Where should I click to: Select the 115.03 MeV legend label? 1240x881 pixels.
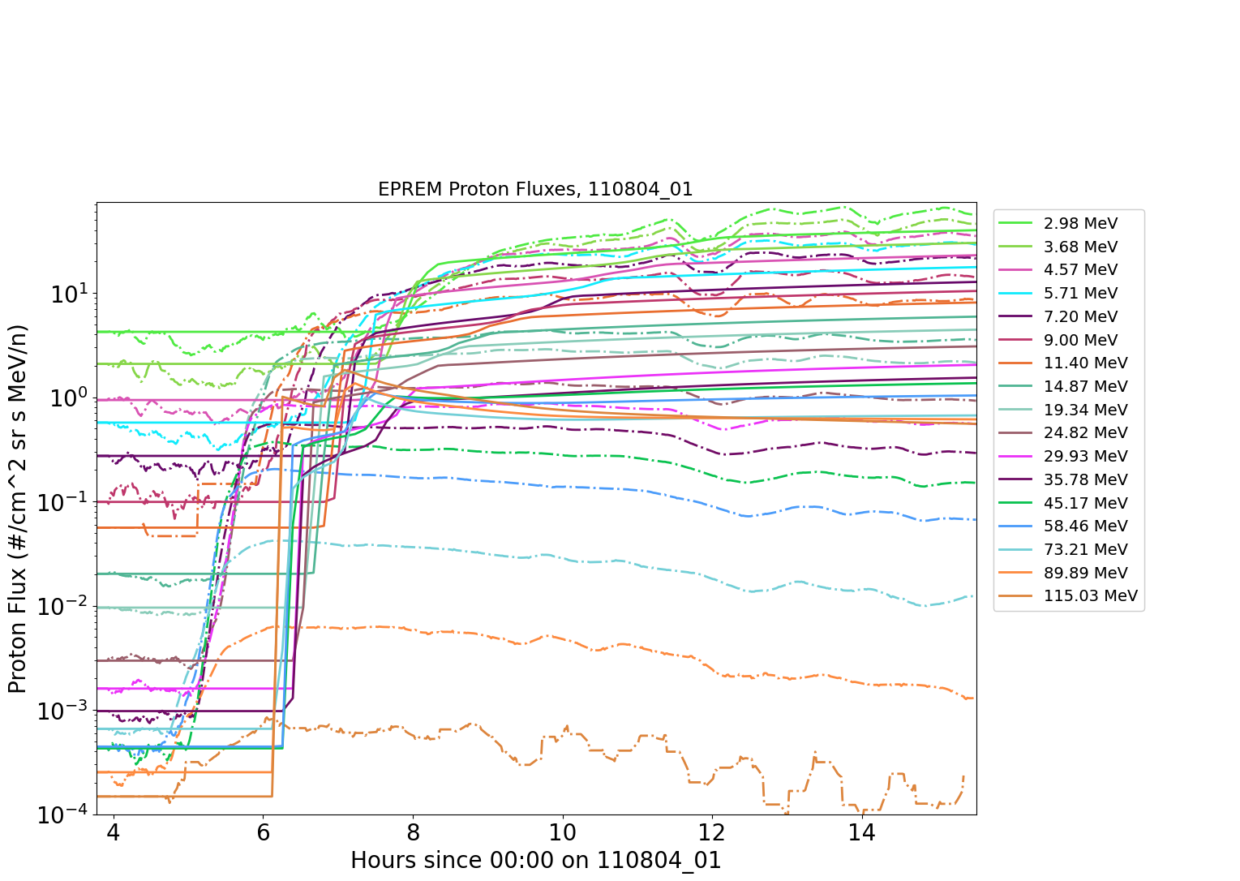1091,595
